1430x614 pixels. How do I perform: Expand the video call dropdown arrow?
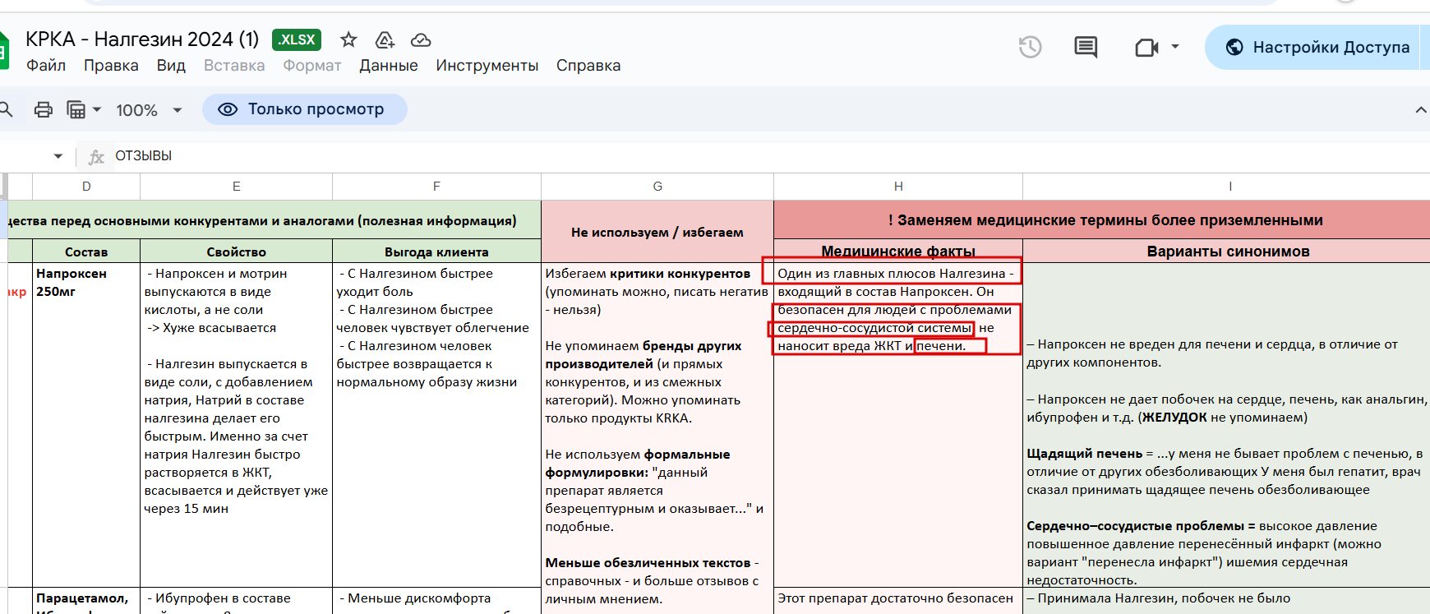tap(1174, 47)
